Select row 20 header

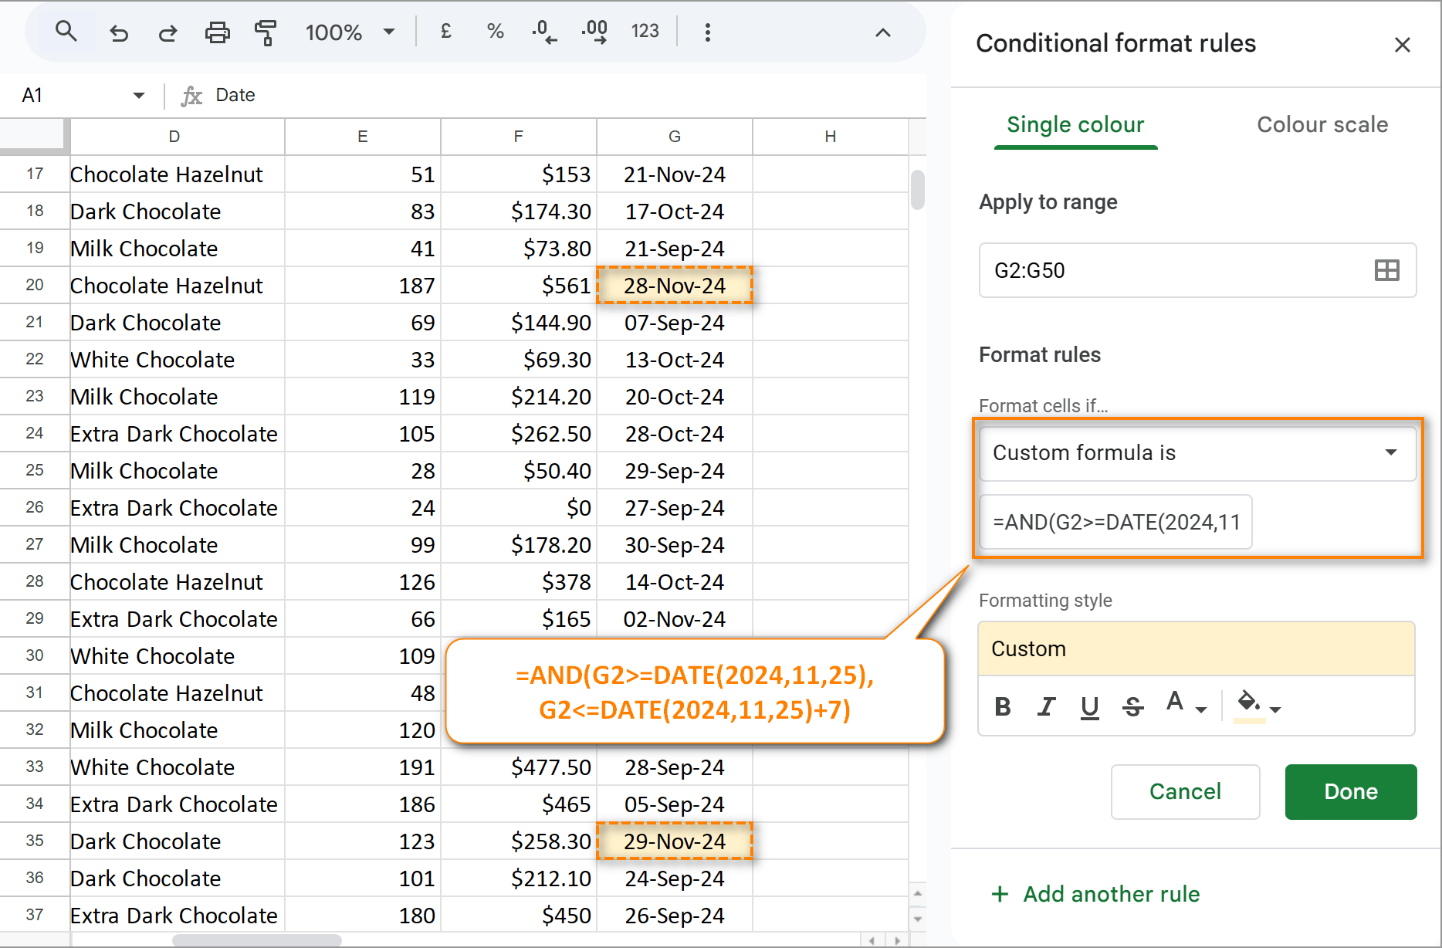coord(34,285)
